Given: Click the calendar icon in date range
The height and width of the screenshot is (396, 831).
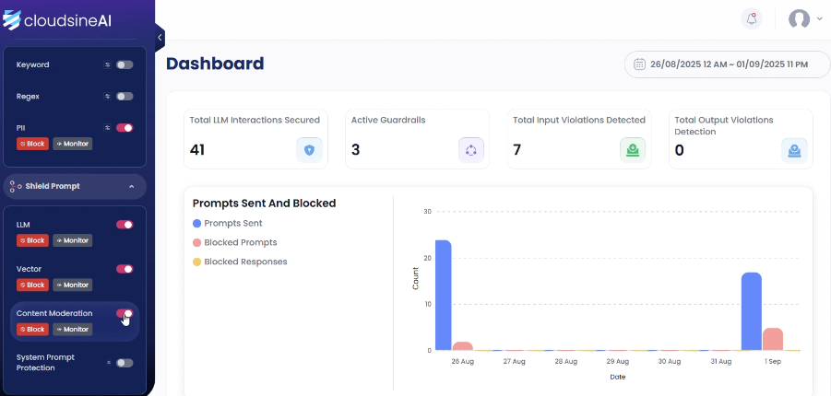Looking at the screenshot, I should 639,64.
